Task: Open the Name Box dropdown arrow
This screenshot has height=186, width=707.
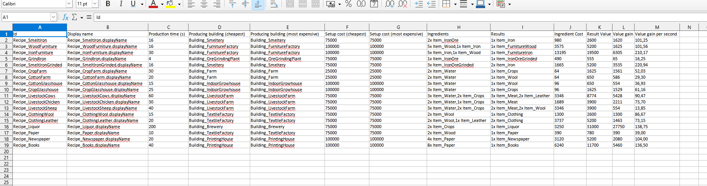Action: click(x=53, y=17)
